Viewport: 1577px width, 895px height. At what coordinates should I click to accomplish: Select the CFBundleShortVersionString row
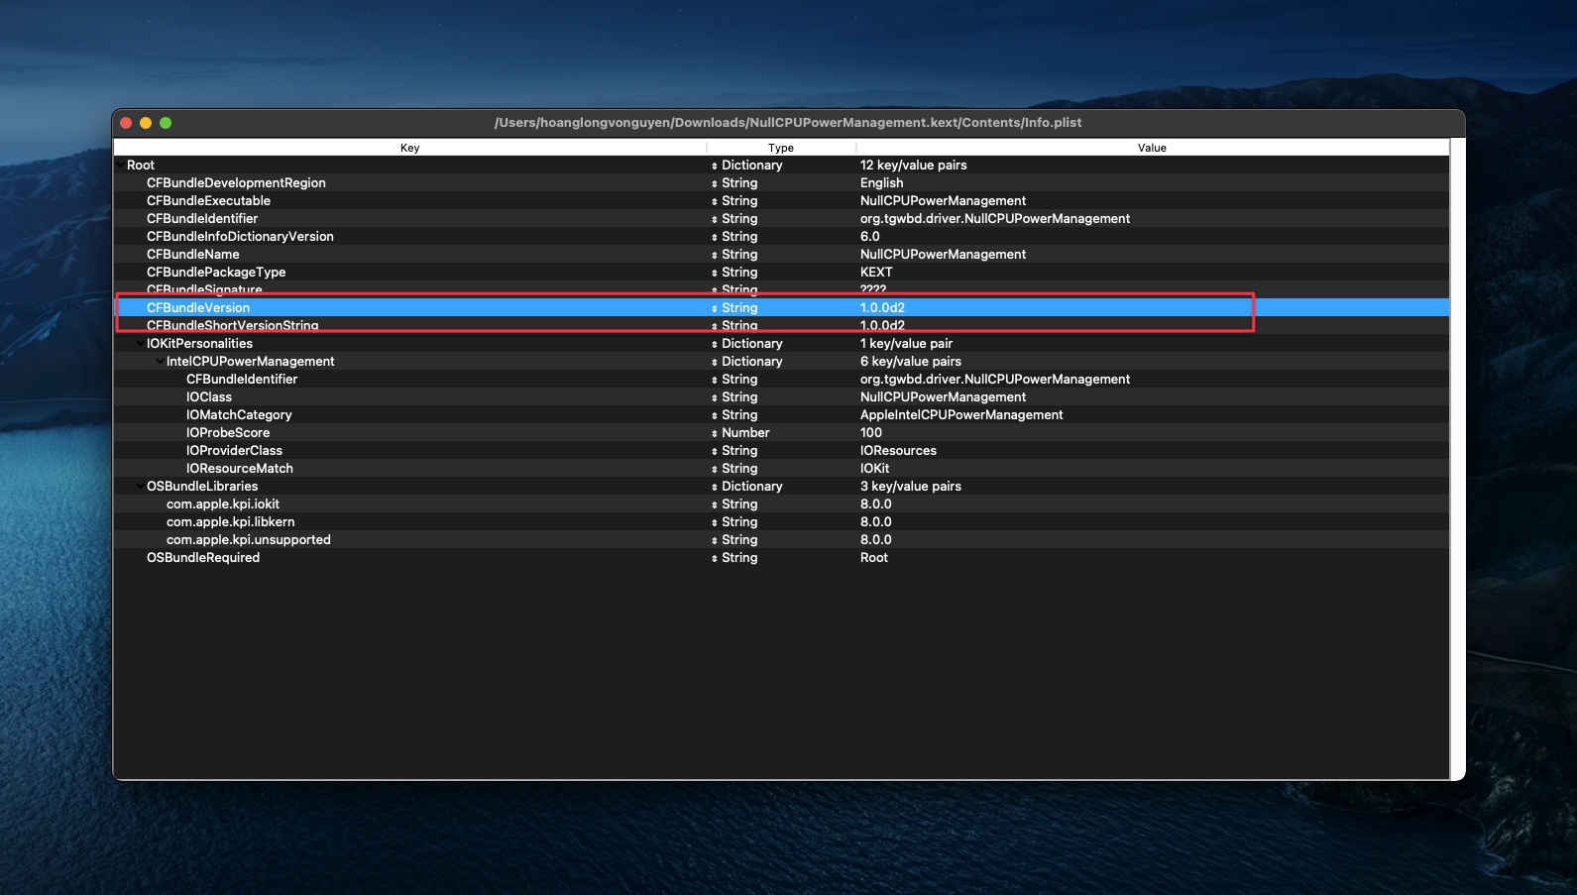click(x=232, y=325)
